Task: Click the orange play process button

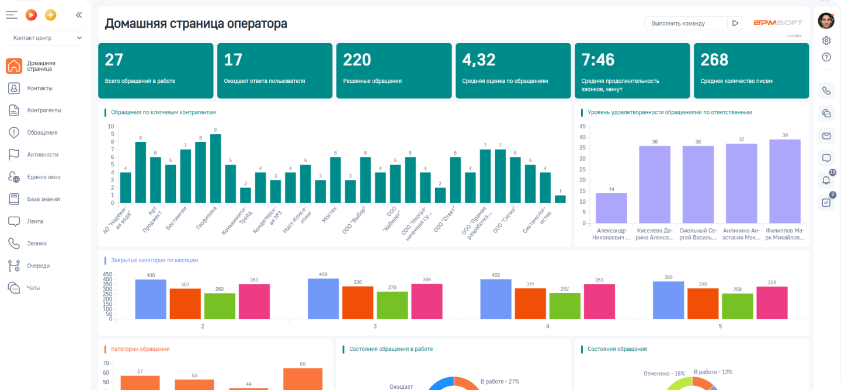Action: tap(31, 15)
